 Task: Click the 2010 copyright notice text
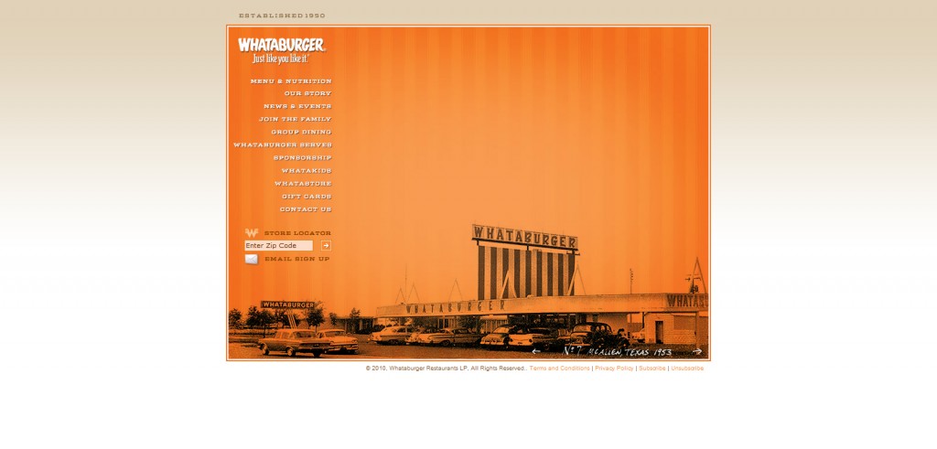click(447, 369)
